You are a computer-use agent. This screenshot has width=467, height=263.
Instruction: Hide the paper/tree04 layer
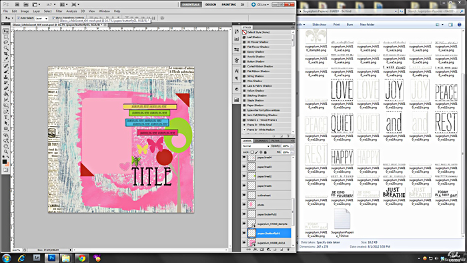[244, 158]
